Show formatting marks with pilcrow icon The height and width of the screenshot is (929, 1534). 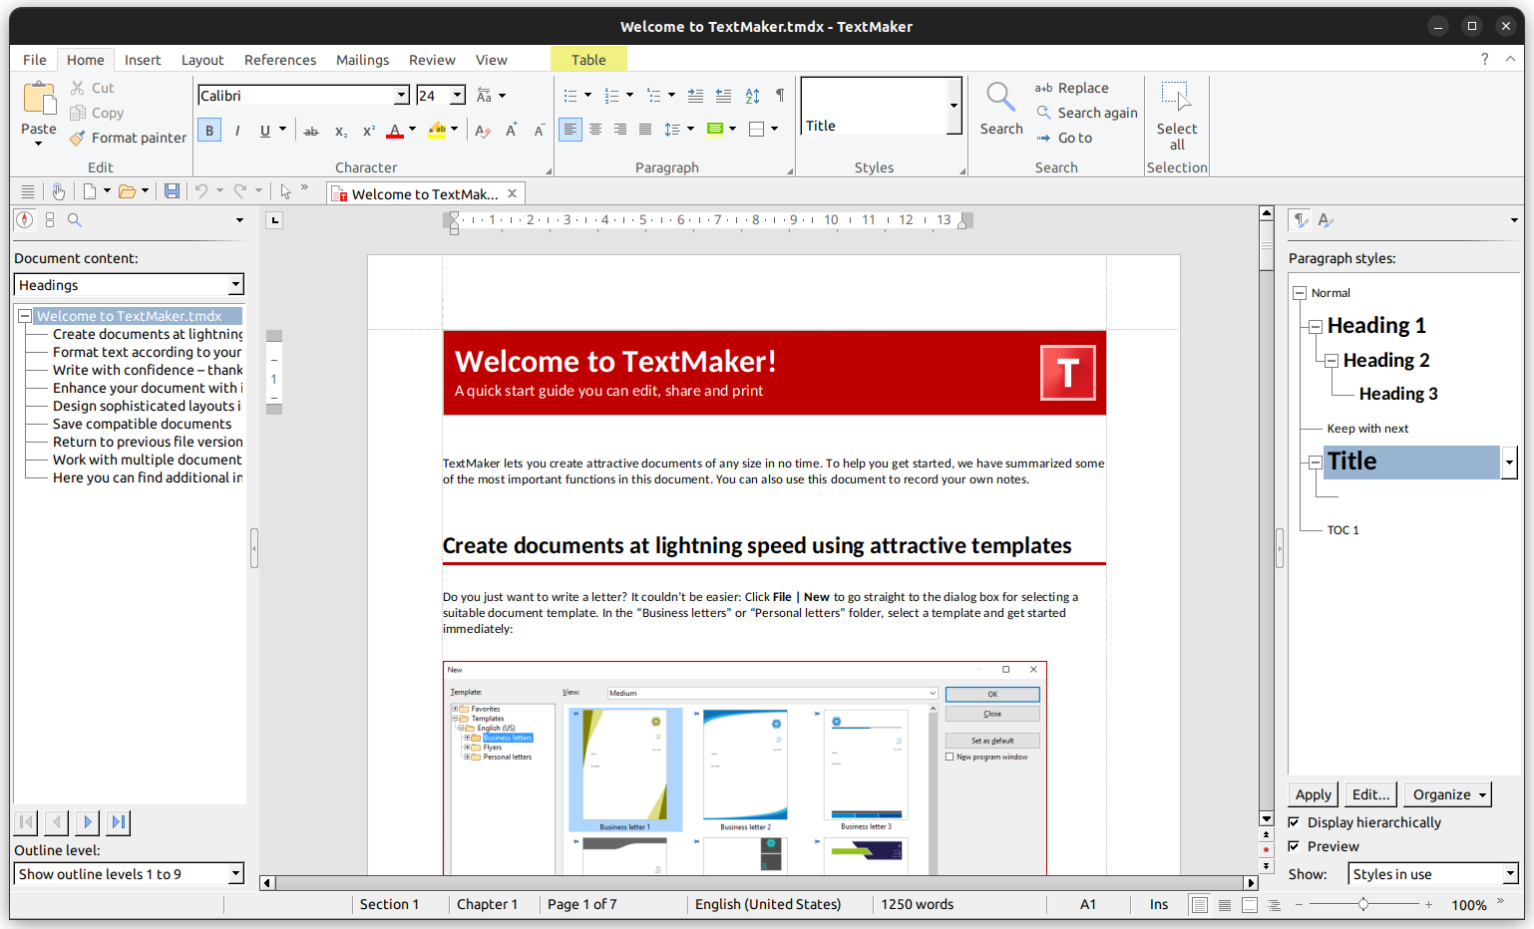click(779, 96)
